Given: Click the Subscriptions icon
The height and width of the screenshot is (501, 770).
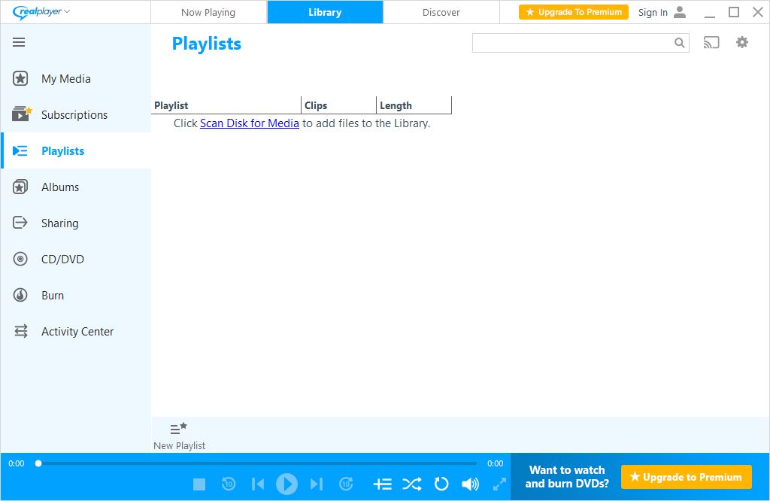Looking at the screenshot, I should [22, 114].
